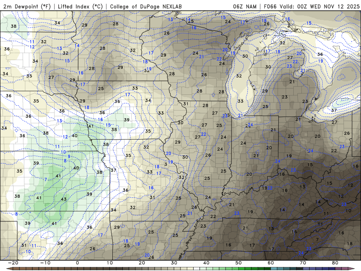Screen dimensions: 361x271
Task: Click the blue '7' lifted index contour label
Action: (46, 179)
